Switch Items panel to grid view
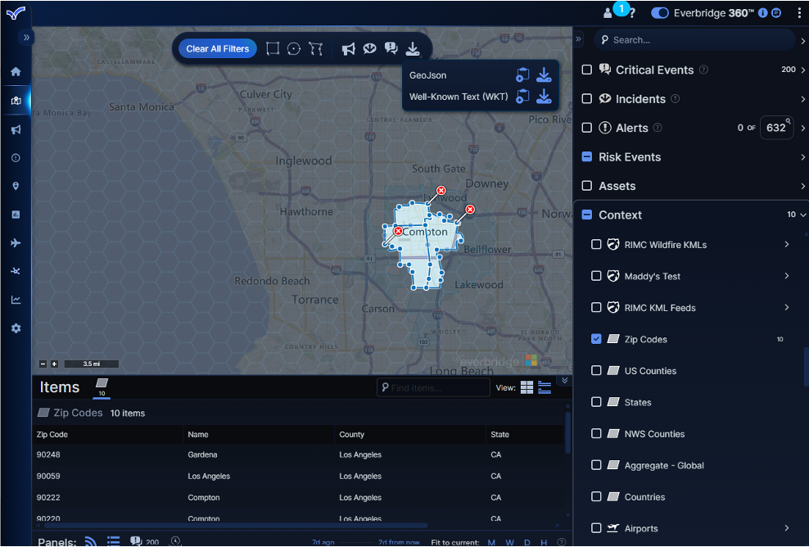 tap(527, 387)
